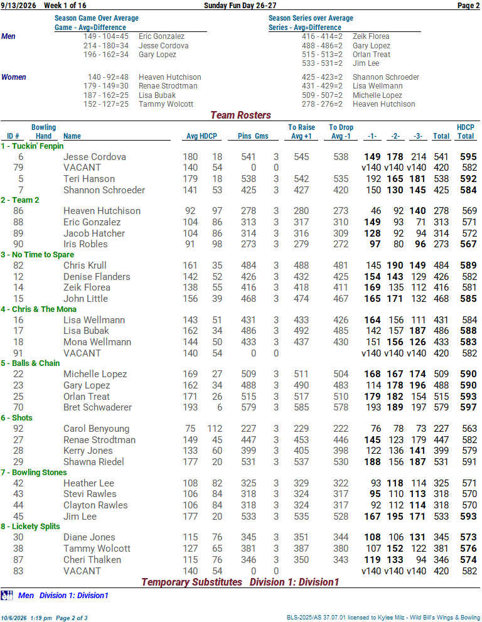Click the 'Men' category label at top
The width and height of the screenshot is (482, 622).
(8, 36)
